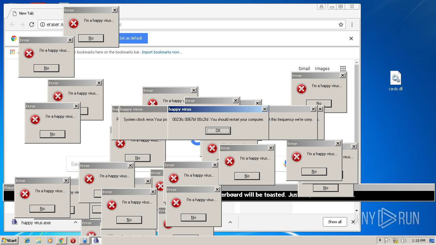Open the Windows Start menu
Viewport: 436px width, 245px height.
9,241
